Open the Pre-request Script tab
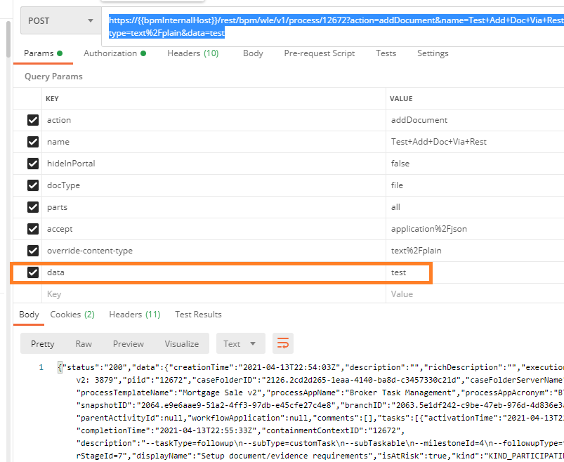Screen dimensions: 564x462 320,53
